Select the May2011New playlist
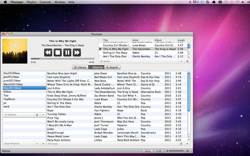 (24, 88)
